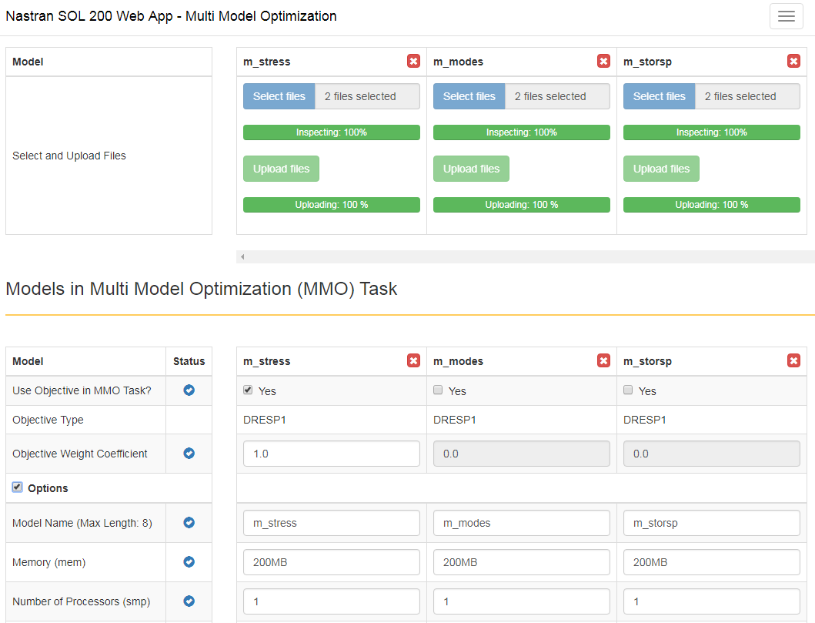This screenshot has width=815, height=623.
Task: Click Upload files for m_stress
Action: point(281,169)
